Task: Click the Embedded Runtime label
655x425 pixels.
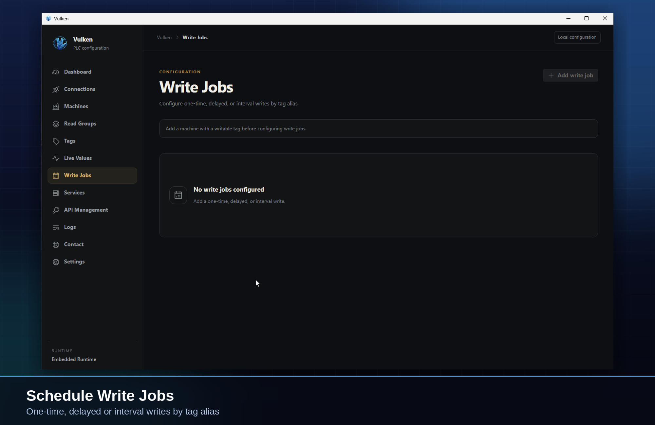Action: click(74, 359)
